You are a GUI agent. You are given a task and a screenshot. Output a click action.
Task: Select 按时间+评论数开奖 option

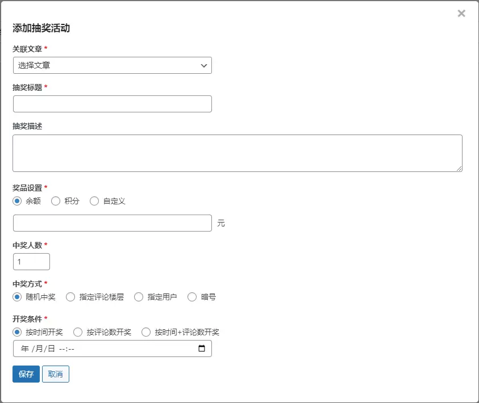(x=146, y=332)
